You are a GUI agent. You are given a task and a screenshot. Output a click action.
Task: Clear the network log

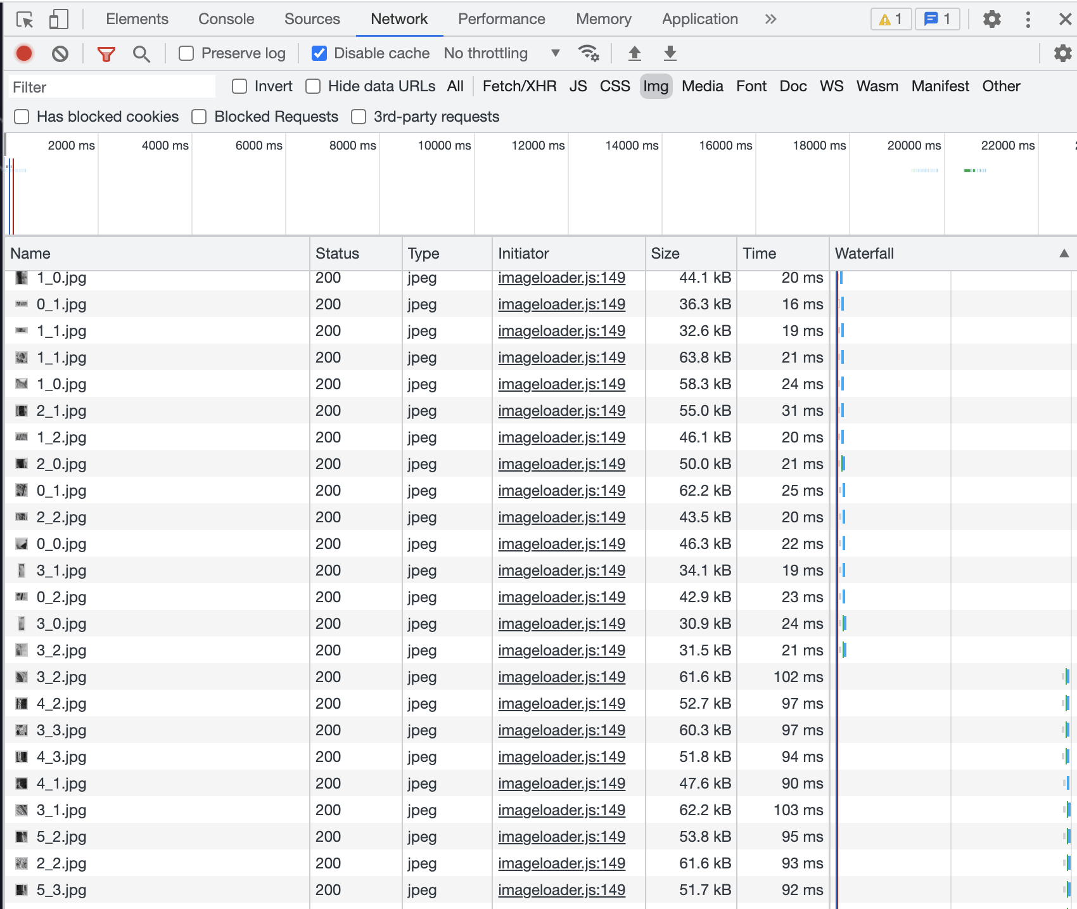pyautogui.click(x=60, y=53)
